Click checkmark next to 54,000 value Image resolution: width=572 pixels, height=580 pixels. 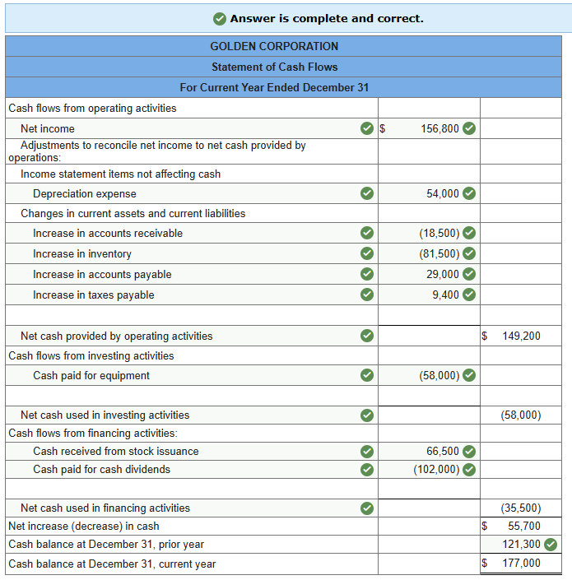point(469,194)
